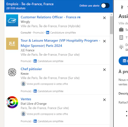The image size is (128, 127).
Task: Click the building icon in job details
Action: 121,37
